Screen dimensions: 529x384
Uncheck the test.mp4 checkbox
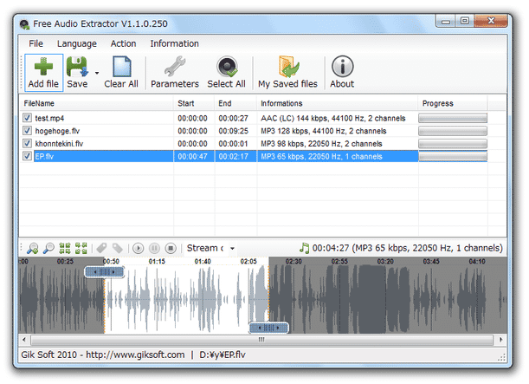click(x=27, y=118)
